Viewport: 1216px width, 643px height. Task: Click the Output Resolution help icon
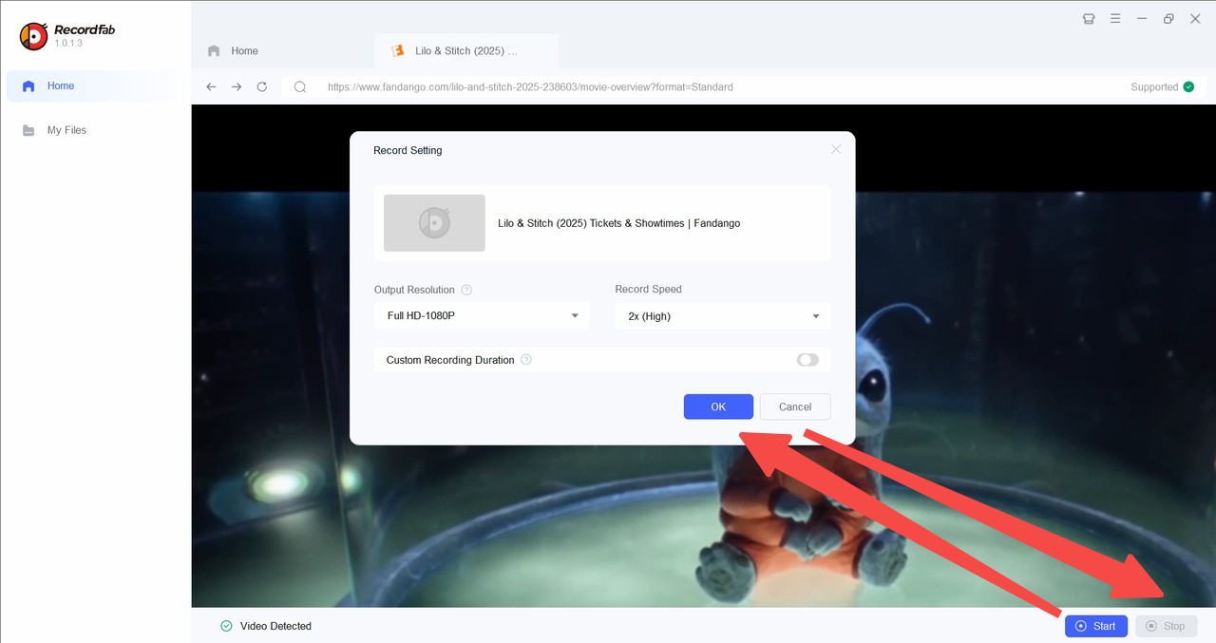click(466, 290)
